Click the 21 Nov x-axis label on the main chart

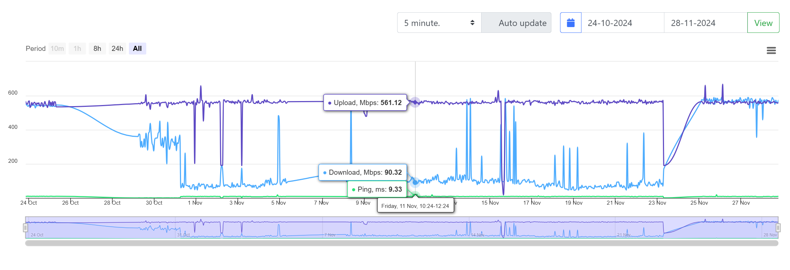(616, 203)
